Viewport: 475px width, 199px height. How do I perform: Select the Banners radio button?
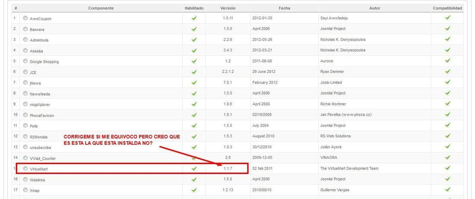tap(25, 29)
